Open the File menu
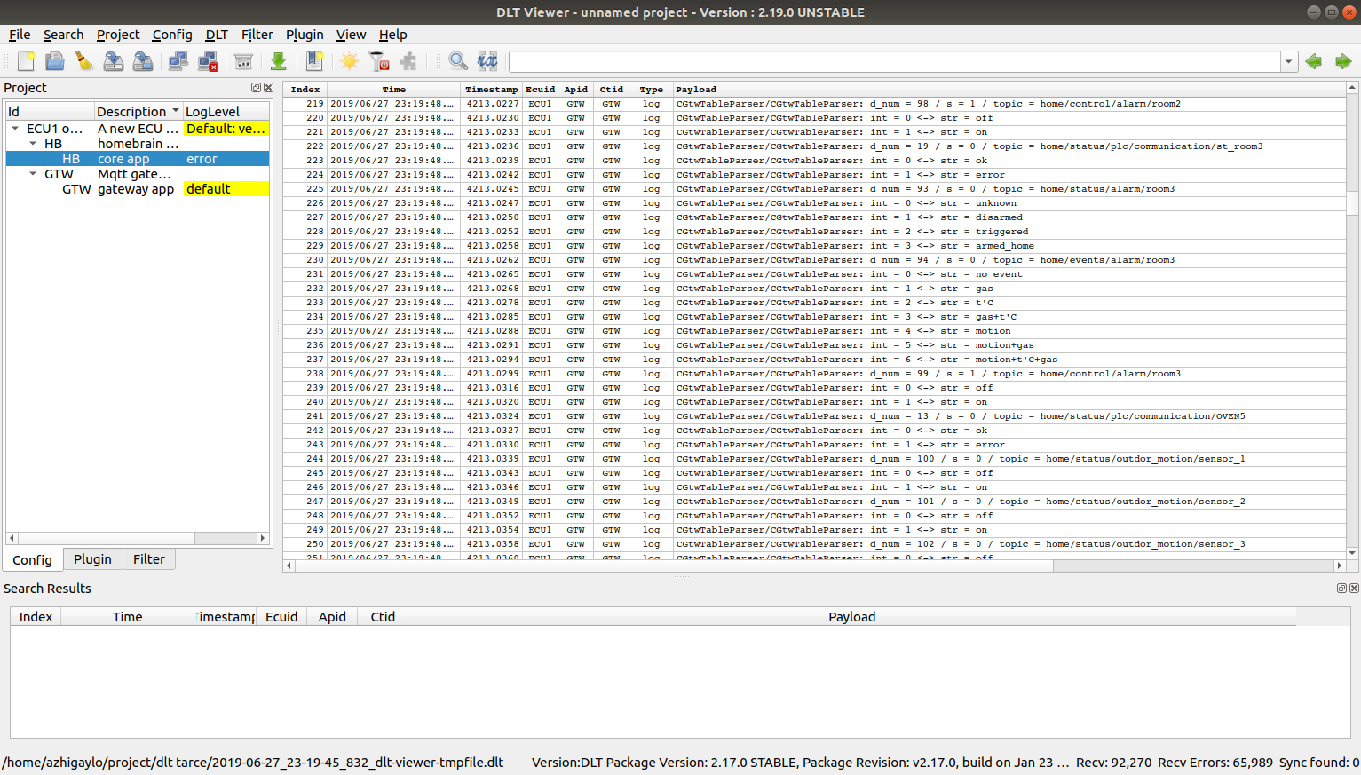Screen dimensions: 1361x775 tap(20, 35)
